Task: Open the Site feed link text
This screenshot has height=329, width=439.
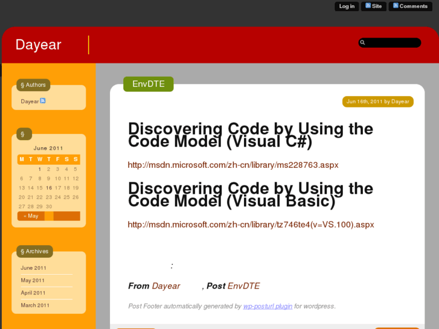Action: [x=377, y=6]
